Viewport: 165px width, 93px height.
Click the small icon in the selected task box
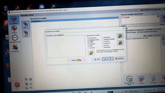coord(158,16)
